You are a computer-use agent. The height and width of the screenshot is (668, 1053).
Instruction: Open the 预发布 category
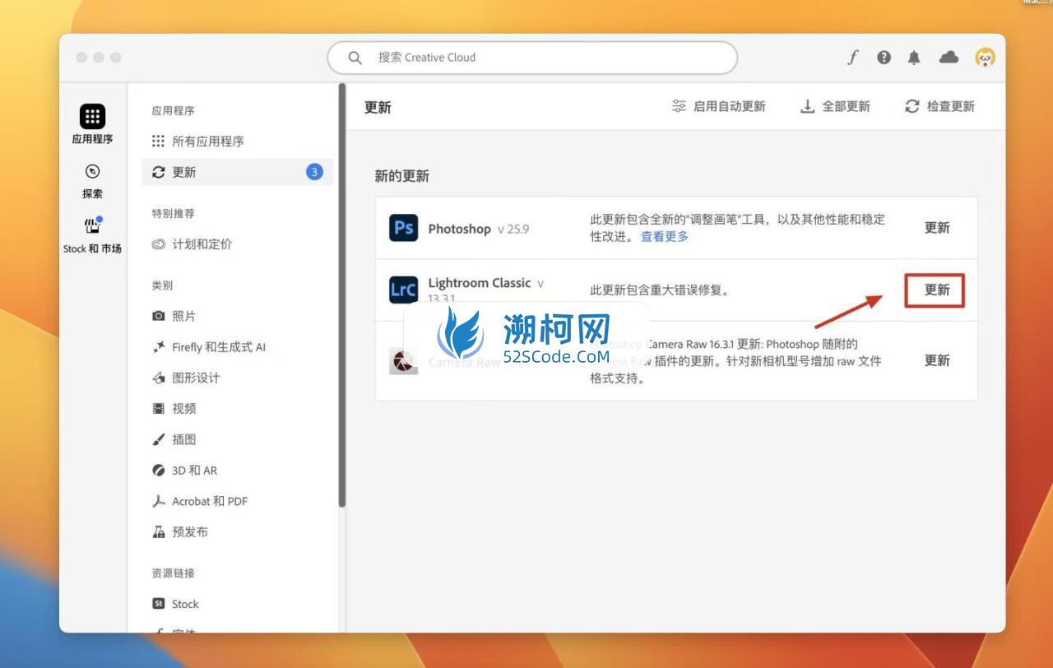237,532
